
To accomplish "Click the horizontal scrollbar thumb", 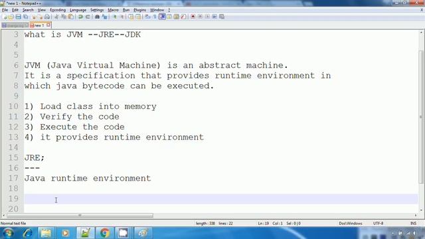I will (x=80, y=215).
